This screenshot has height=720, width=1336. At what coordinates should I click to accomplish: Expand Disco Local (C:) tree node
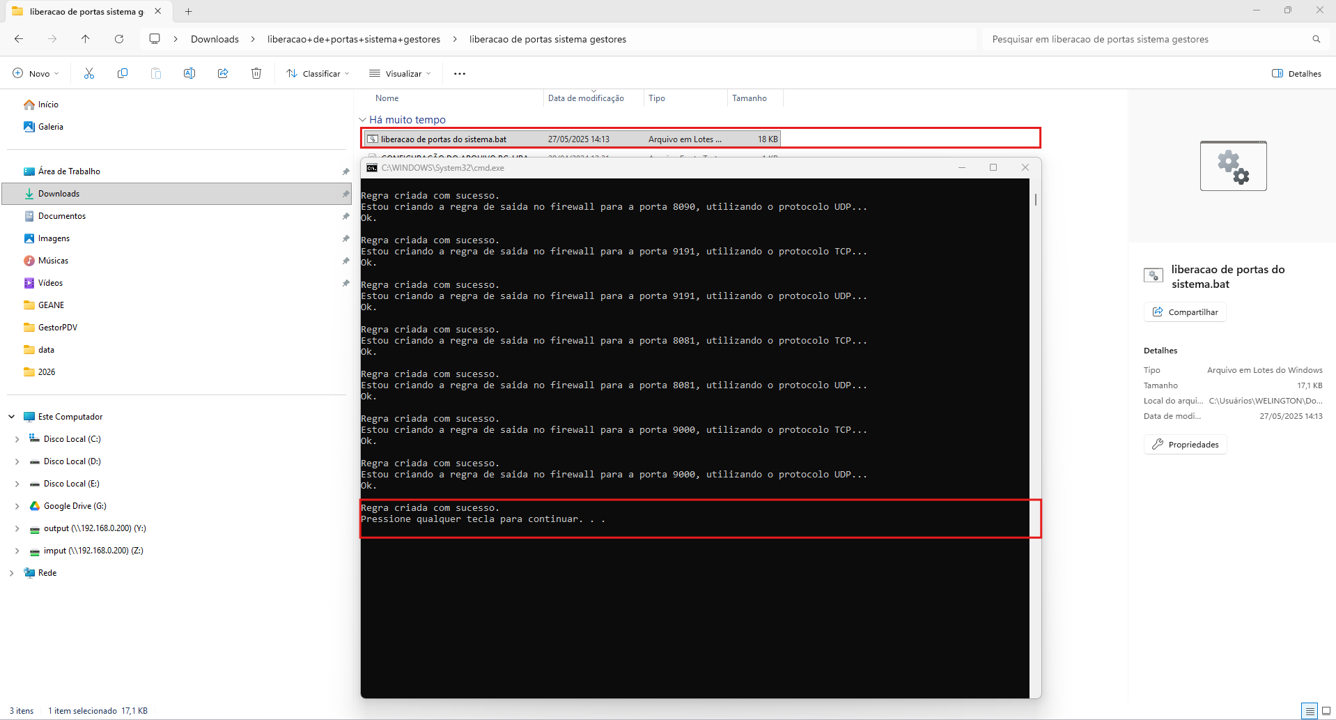point(17,439)
